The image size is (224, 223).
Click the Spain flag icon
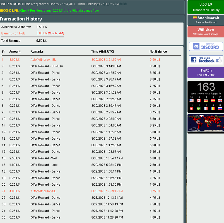click(x=213, y=101)
